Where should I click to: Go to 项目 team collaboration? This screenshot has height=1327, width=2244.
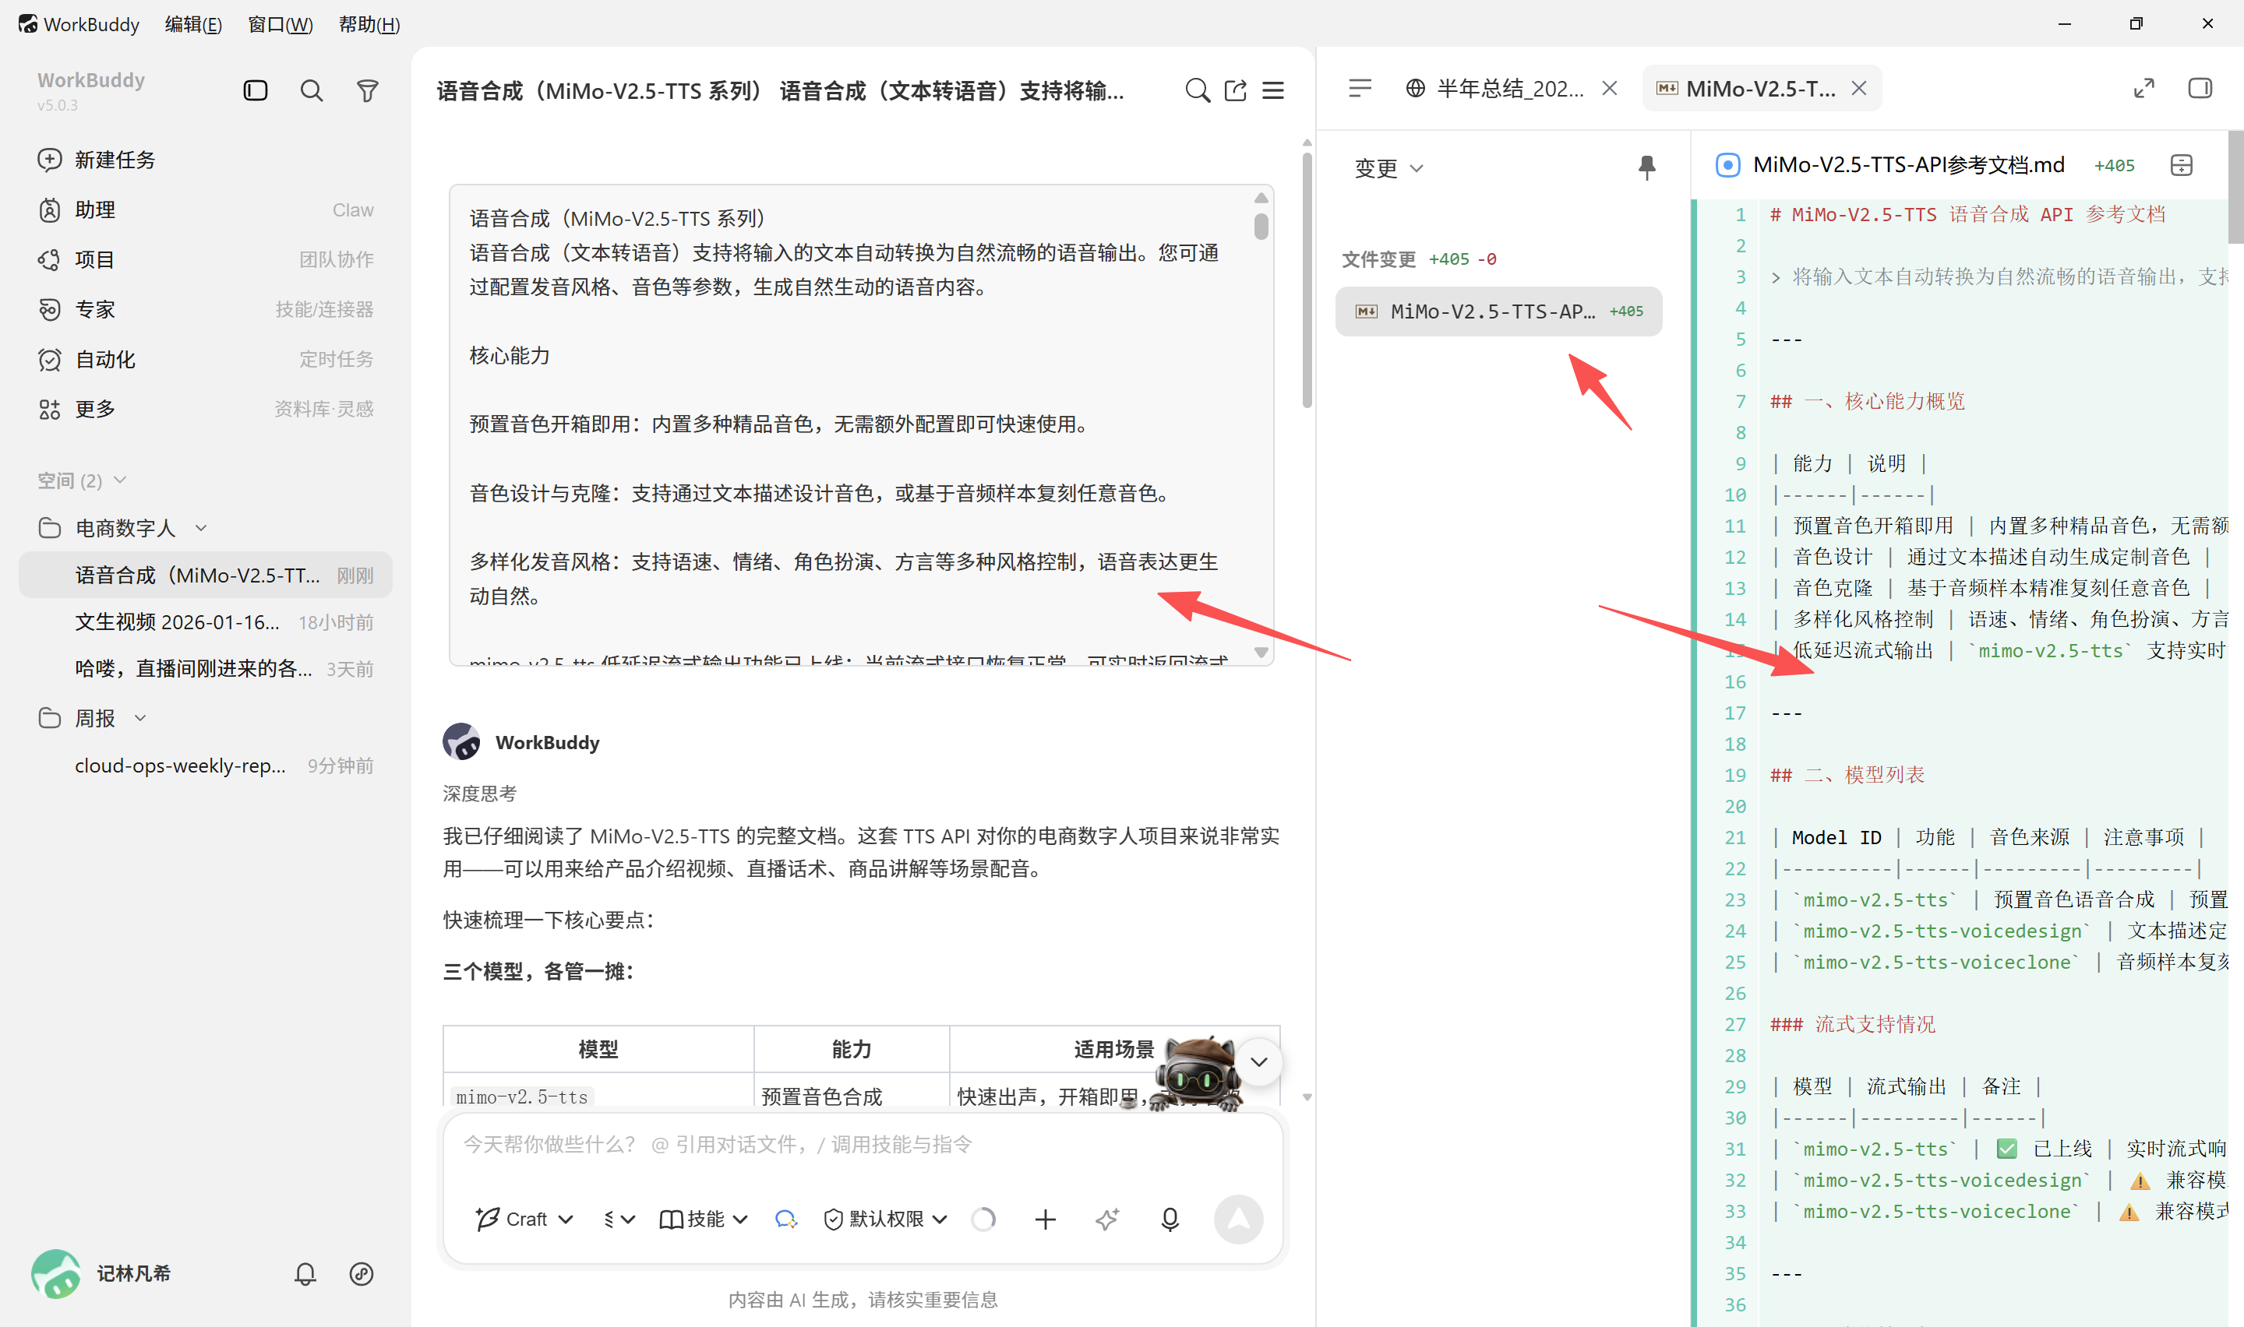(206, 259)
